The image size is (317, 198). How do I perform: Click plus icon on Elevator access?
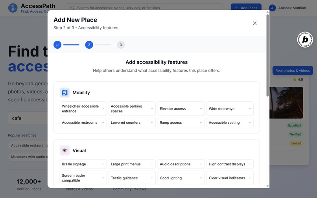coord(201,109)
